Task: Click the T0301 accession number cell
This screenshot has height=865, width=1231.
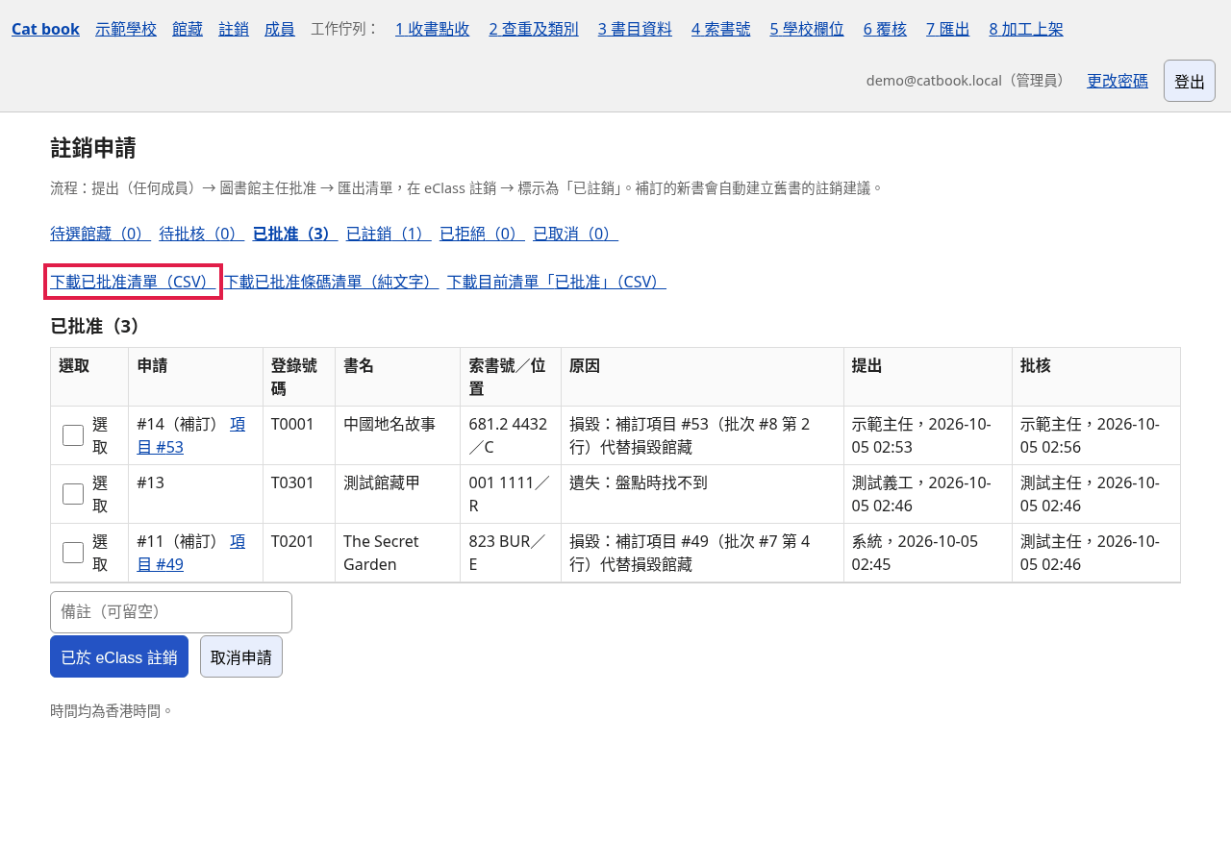Action: [x=299, y=494]
